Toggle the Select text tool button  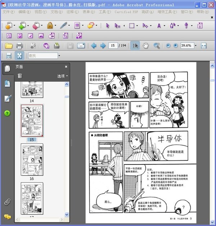point(135,46)
